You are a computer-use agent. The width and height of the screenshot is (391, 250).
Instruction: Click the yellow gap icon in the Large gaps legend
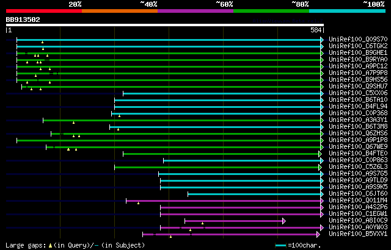point(50,246)
